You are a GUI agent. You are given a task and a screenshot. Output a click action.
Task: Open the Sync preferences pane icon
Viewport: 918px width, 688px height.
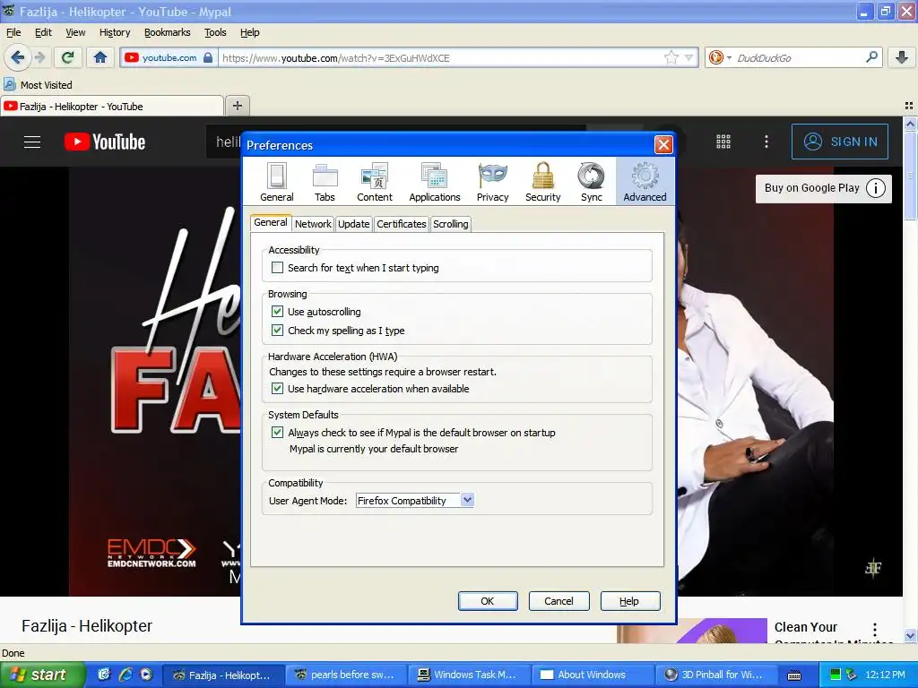[x=592, y=182]
